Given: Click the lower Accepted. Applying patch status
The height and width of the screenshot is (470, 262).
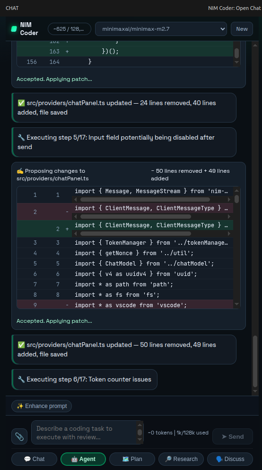Looking at the screenshot, I should [x=54, y=321].
